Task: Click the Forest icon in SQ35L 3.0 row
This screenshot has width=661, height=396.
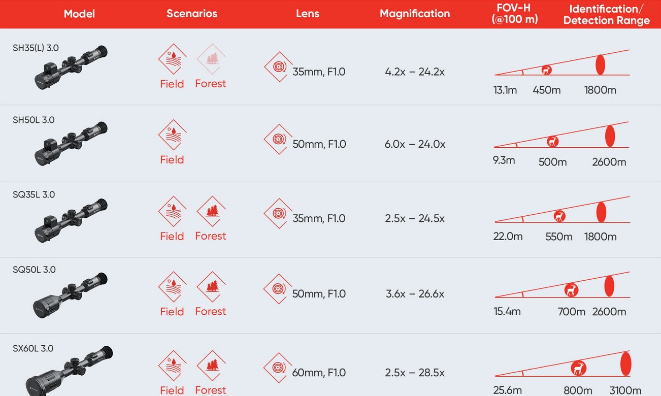Action: (x=211, y=212)
